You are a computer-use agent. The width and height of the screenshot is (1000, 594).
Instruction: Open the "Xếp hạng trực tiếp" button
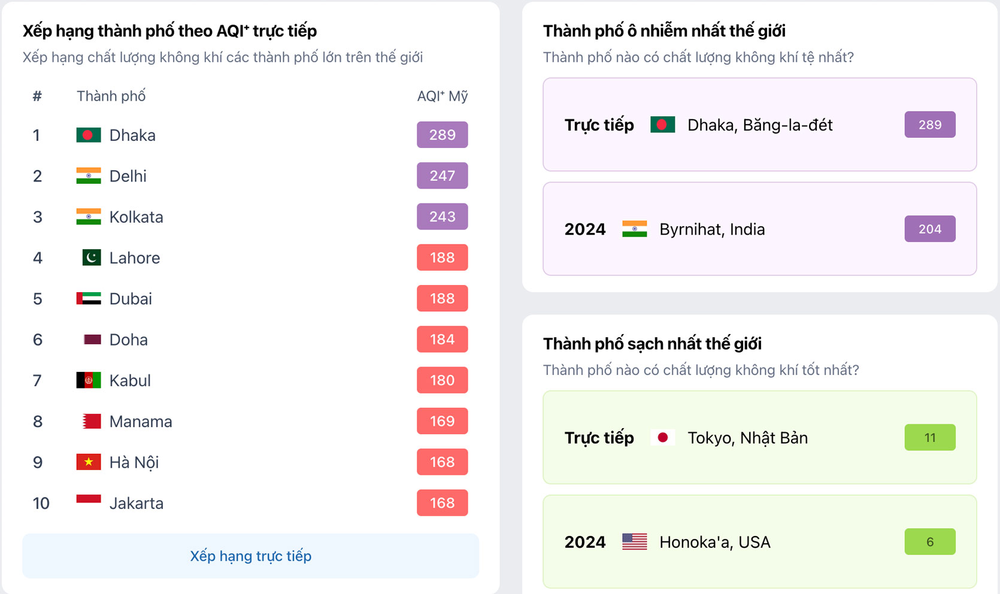[250, 556]
